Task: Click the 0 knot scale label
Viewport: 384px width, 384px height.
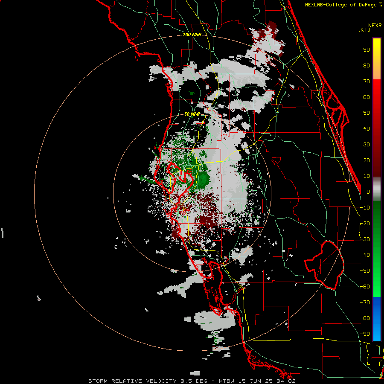Action: [x=368, y=192]
